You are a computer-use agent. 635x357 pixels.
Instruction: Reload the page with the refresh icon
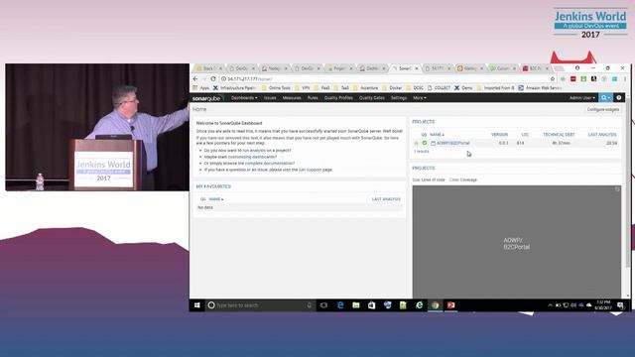point(213,79)
